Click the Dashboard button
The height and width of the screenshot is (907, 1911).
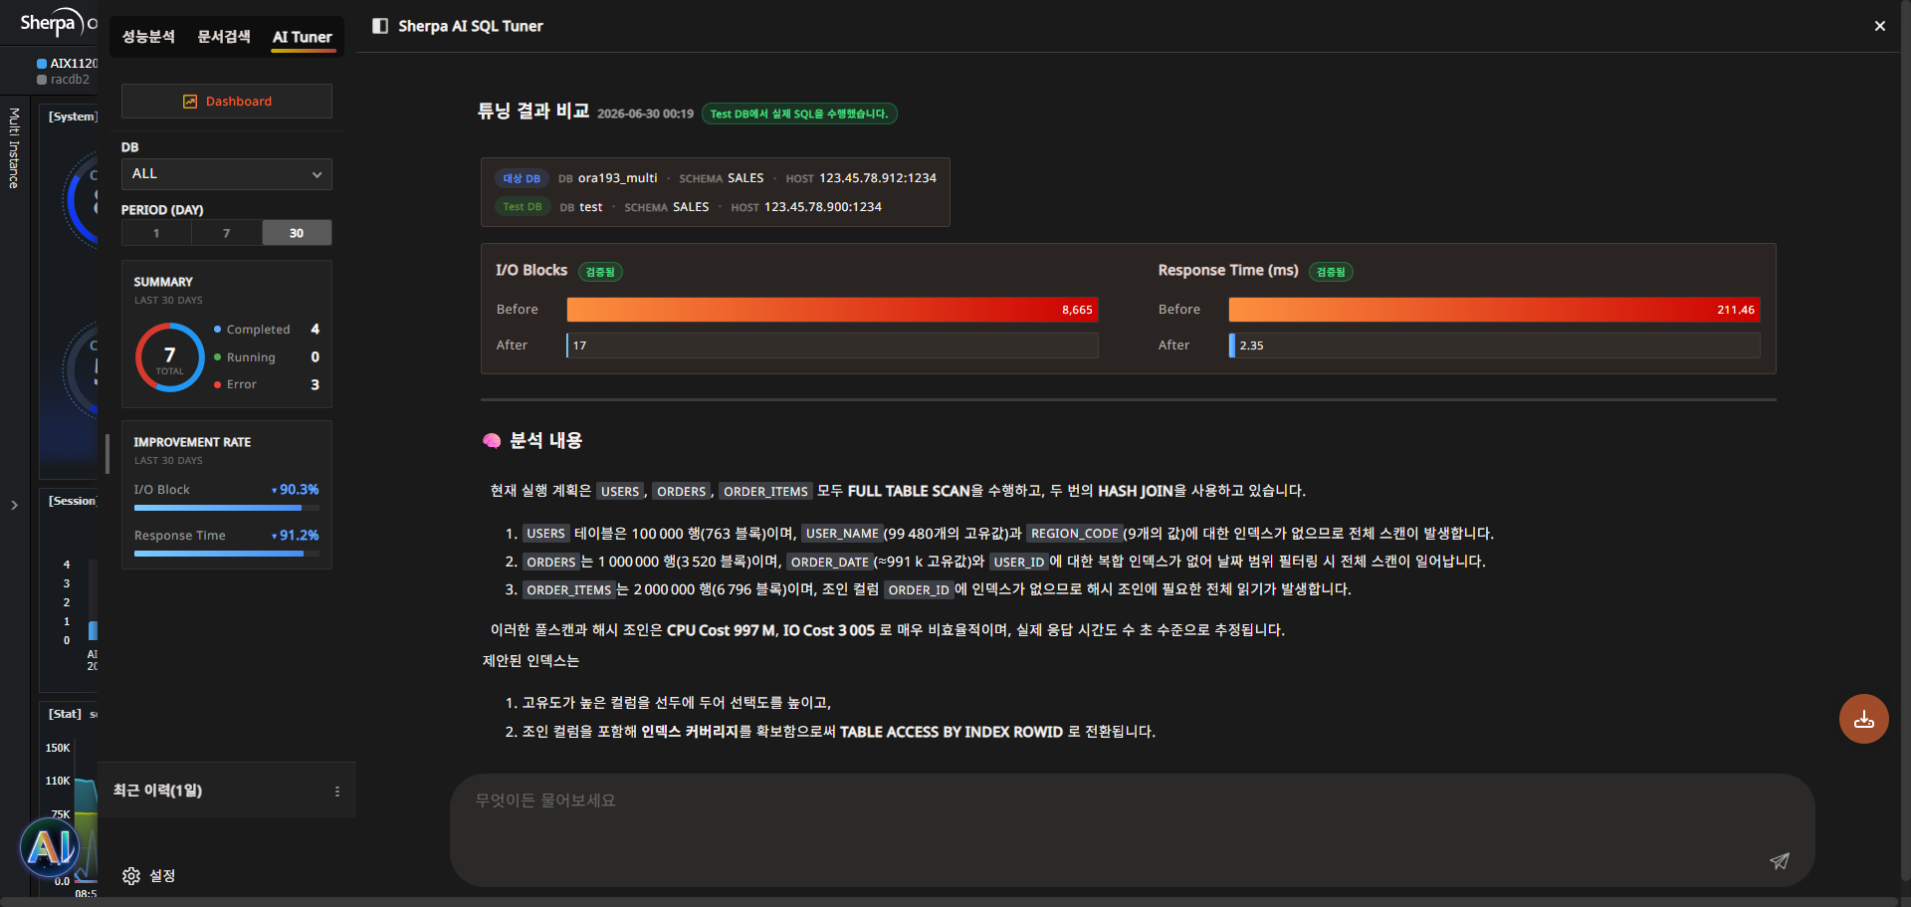(x=227, y=102)
